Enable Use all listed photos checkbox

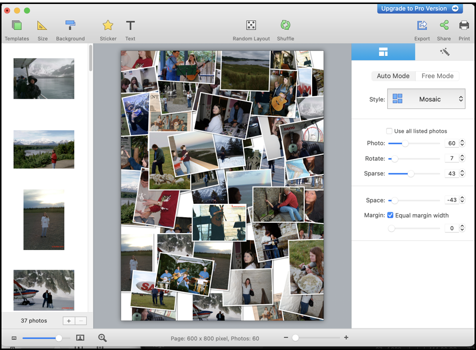click(389, 131)
